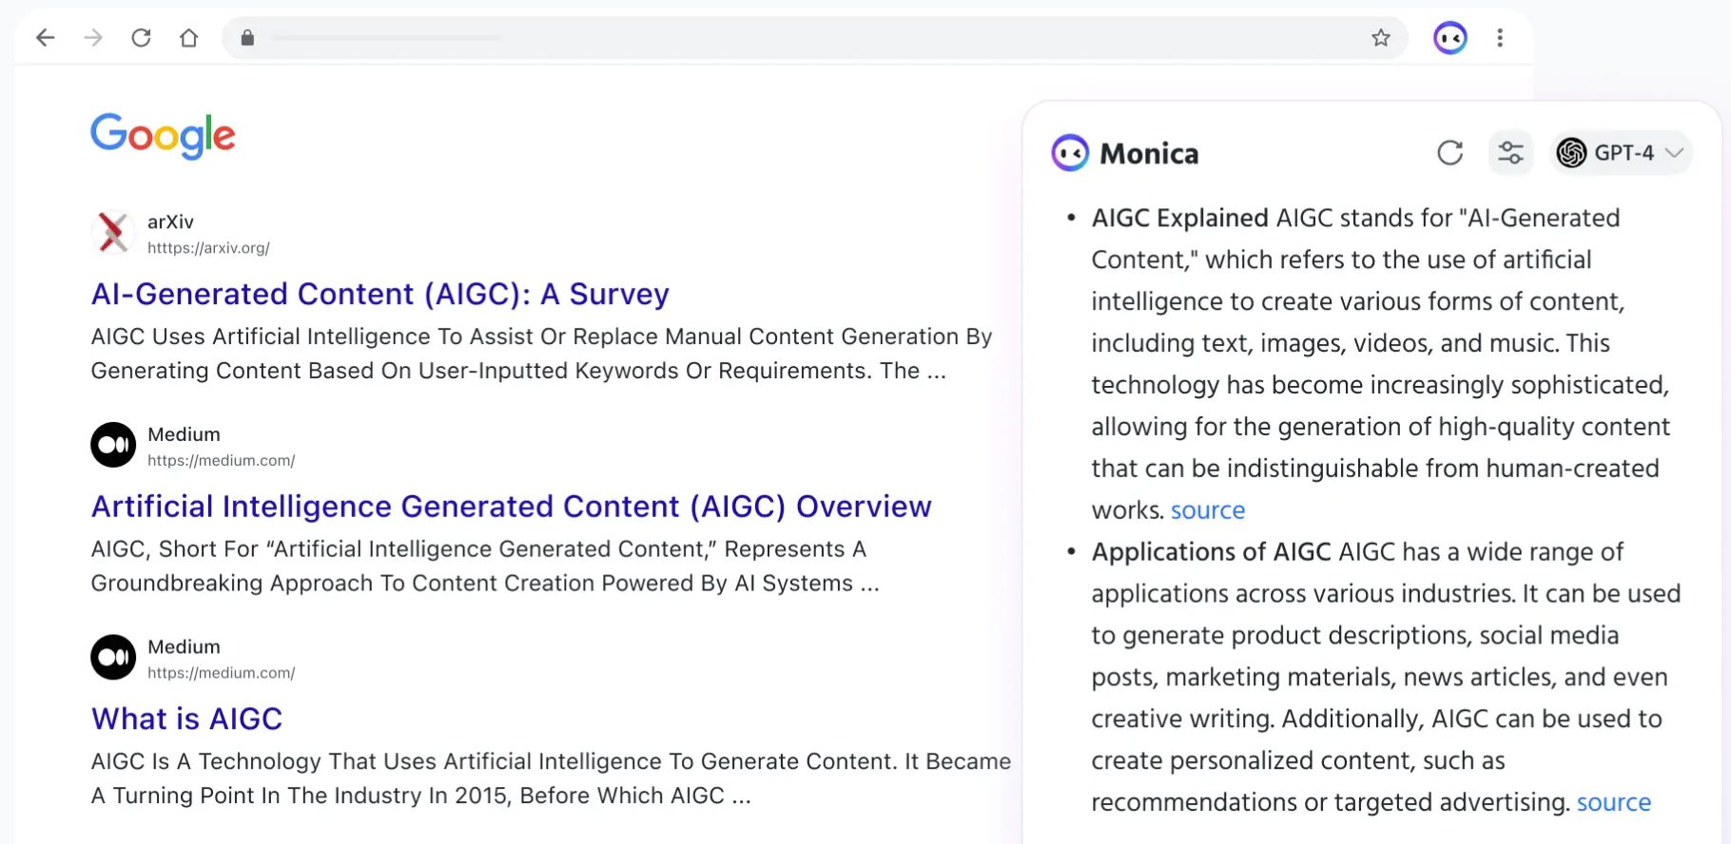Click the site lock icon in address bar
Image resolution: width=1731 pixels, height=844 pixels.
pyautogui.click(x=247, y=38)
